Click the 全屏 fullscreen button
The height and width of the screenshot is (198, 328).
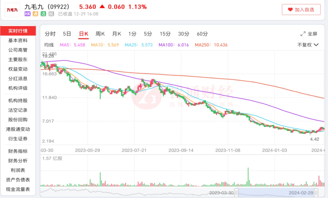(x=309, y=34)
